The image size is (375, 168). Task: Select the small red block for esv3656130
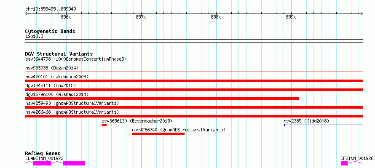pyautogui.click(x=104, y=125)
